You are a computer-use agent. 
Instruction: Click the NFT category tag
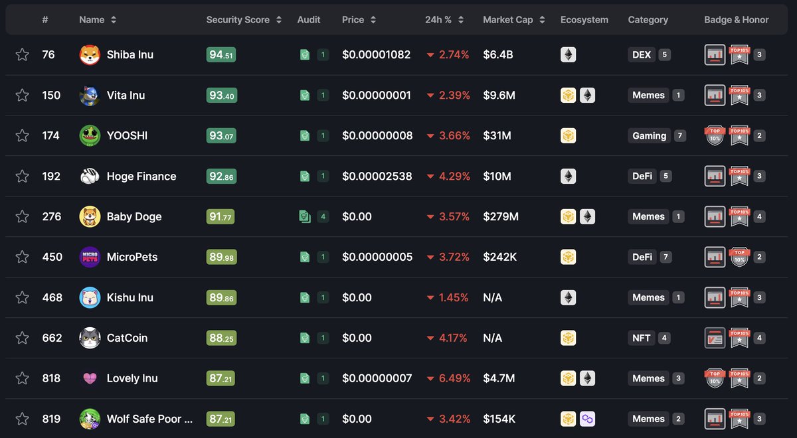pos(642,338)
